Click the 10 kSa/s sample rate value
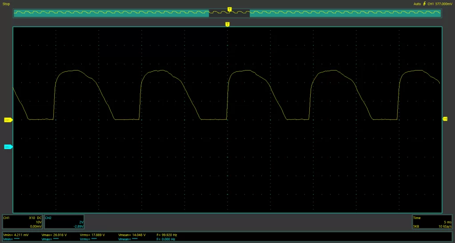This screenshot has width=455, height=243. [x=444, y=226]
